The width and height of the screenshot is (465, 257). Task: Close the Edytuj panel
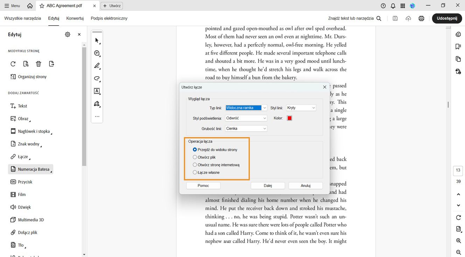click(x=79, y=34)
